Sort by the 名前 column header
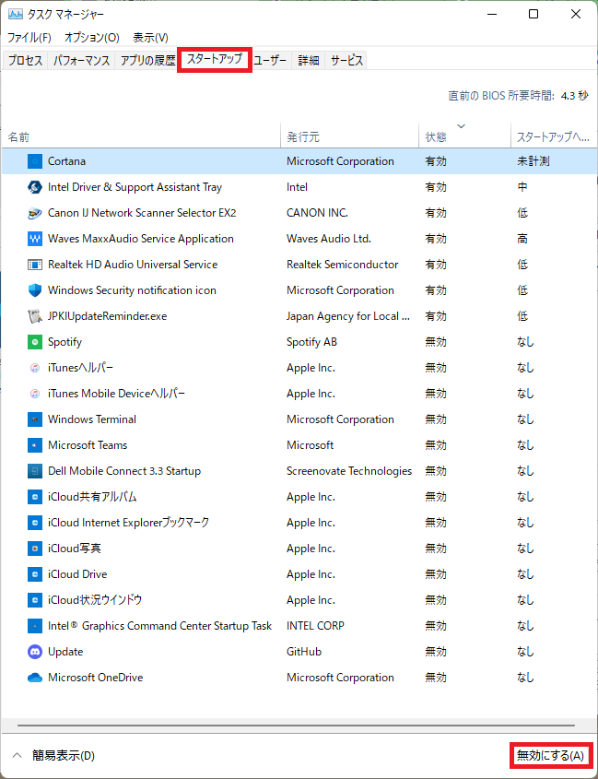Viewport: 598px width, 779px height. [141, 136]
